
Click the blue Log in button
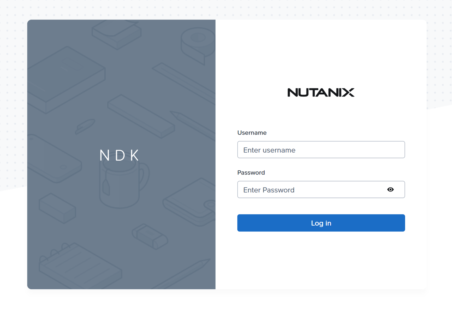[x=321, y=223]
